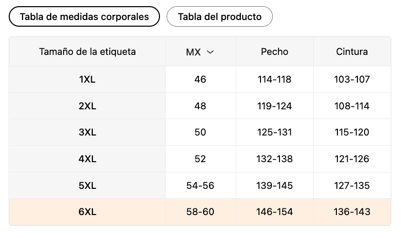
Task: Click the 136-143 Cintura cell
Action: point(352,212)
